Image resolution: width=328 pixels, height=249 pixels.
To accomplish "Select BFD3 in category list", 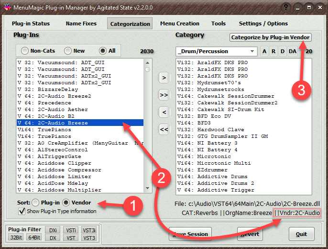I will 244,123.
